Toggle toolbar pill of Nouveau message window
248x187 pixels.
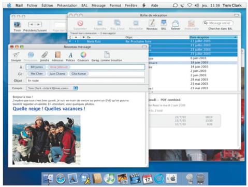point(144,46)
